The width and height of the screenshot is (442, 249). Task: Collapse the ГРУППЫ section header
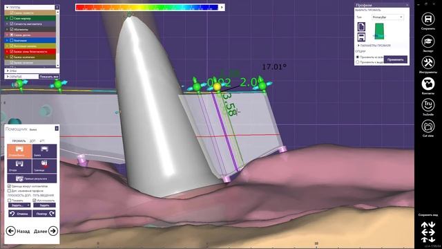(x=30, y=8)
